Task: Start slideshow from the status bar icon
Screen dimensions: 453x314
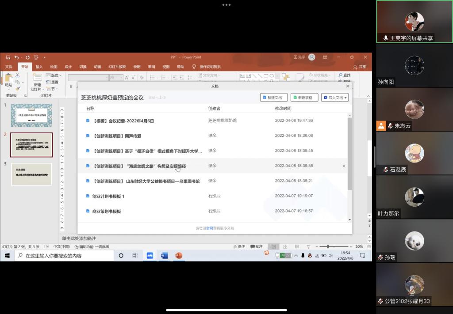Action: point(308,246)
